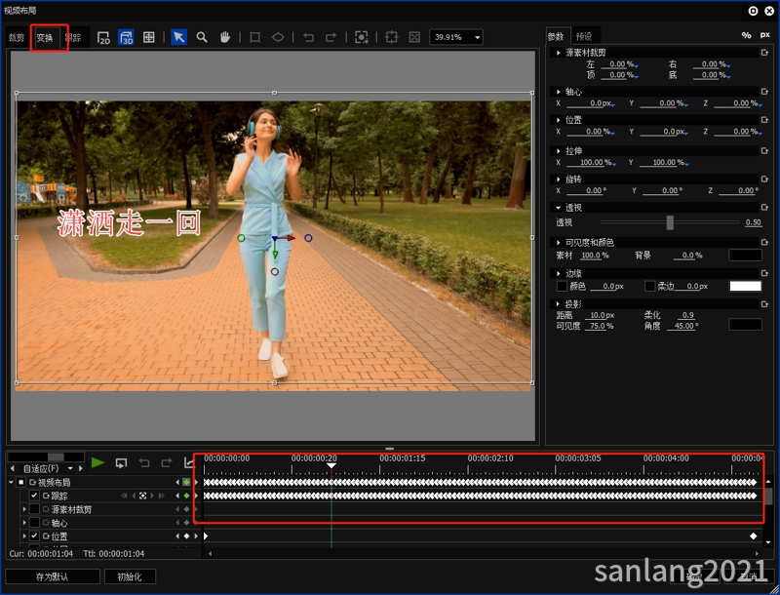
Task: Click default-reset icon for 拉伸 section
Action: 764,151
